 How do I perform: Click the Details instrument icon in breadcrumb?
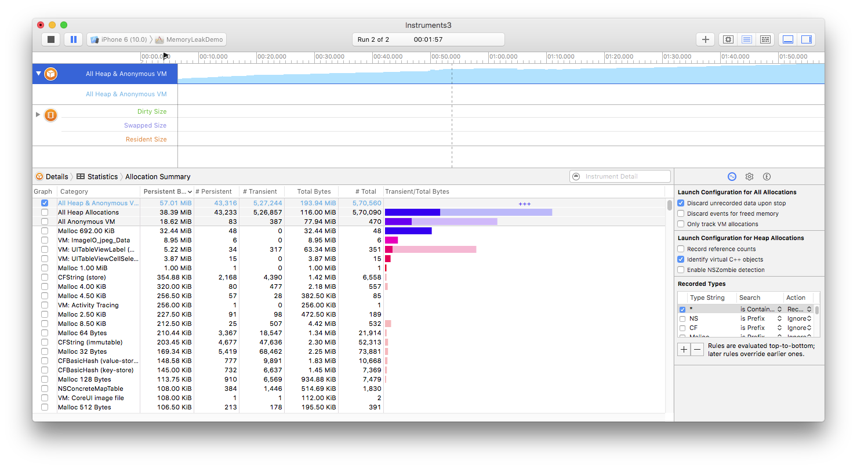(39, 177)
